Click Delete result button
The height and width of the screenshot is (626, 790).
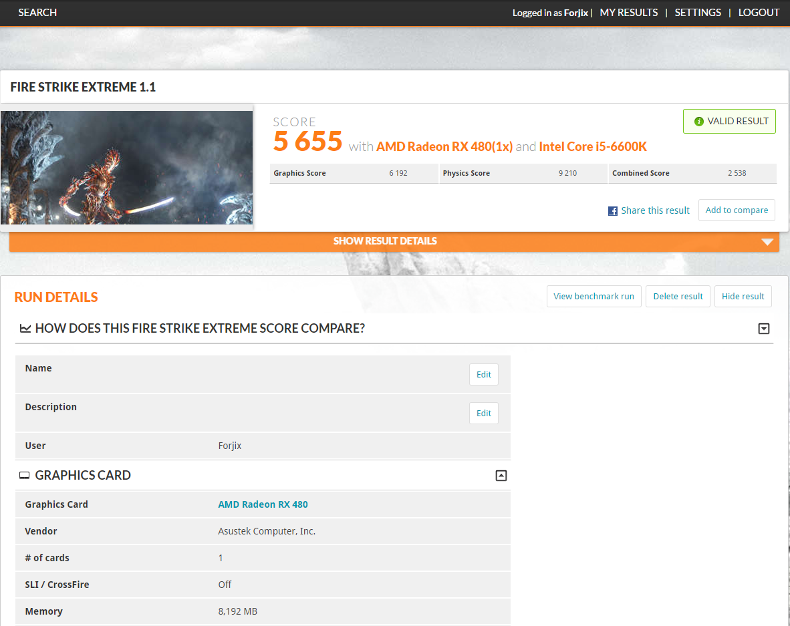(678, 296)
